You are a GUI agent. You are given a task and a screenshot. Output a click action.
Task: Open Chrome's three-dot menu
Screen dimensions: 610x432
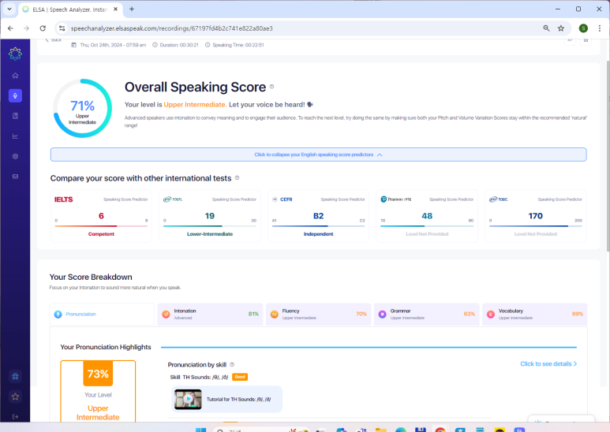pos(600,28)
